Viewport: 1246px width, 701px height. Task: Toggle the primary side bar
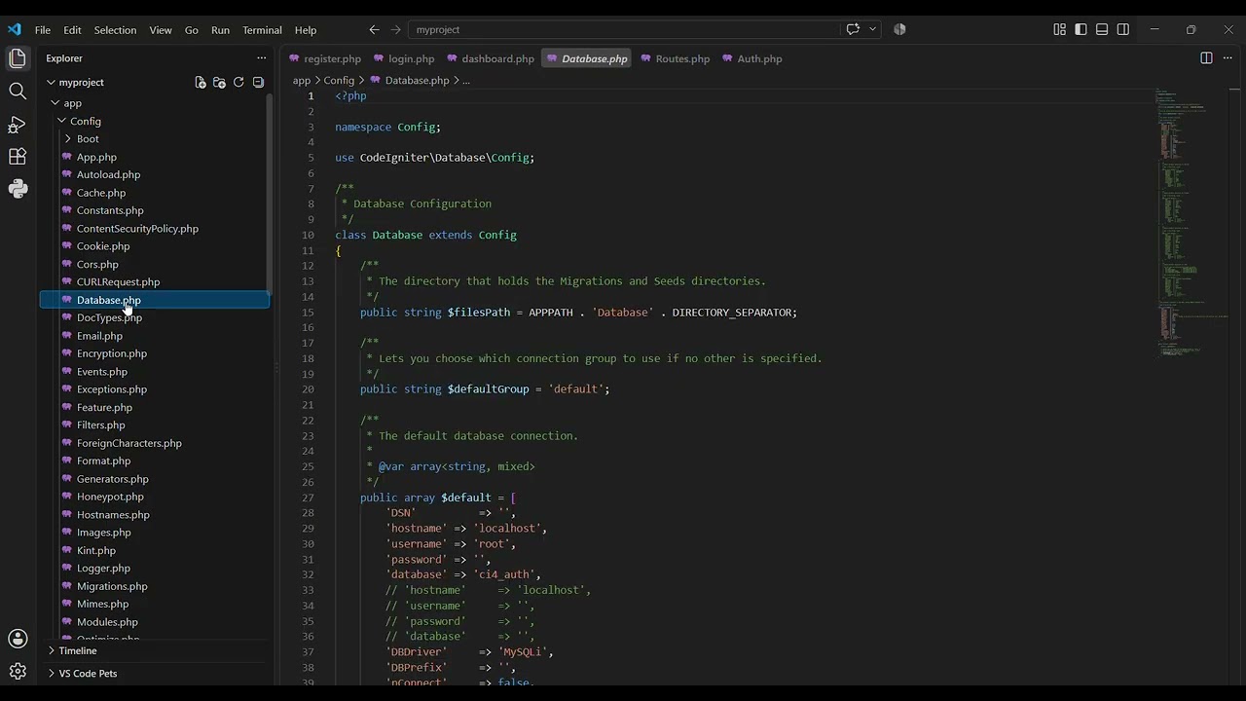point(1081,29)
